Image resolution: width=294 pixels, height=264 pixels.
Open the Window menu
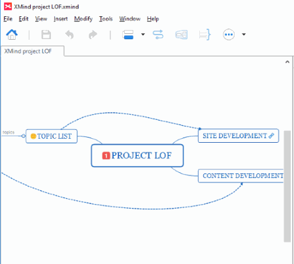[130, 19]
